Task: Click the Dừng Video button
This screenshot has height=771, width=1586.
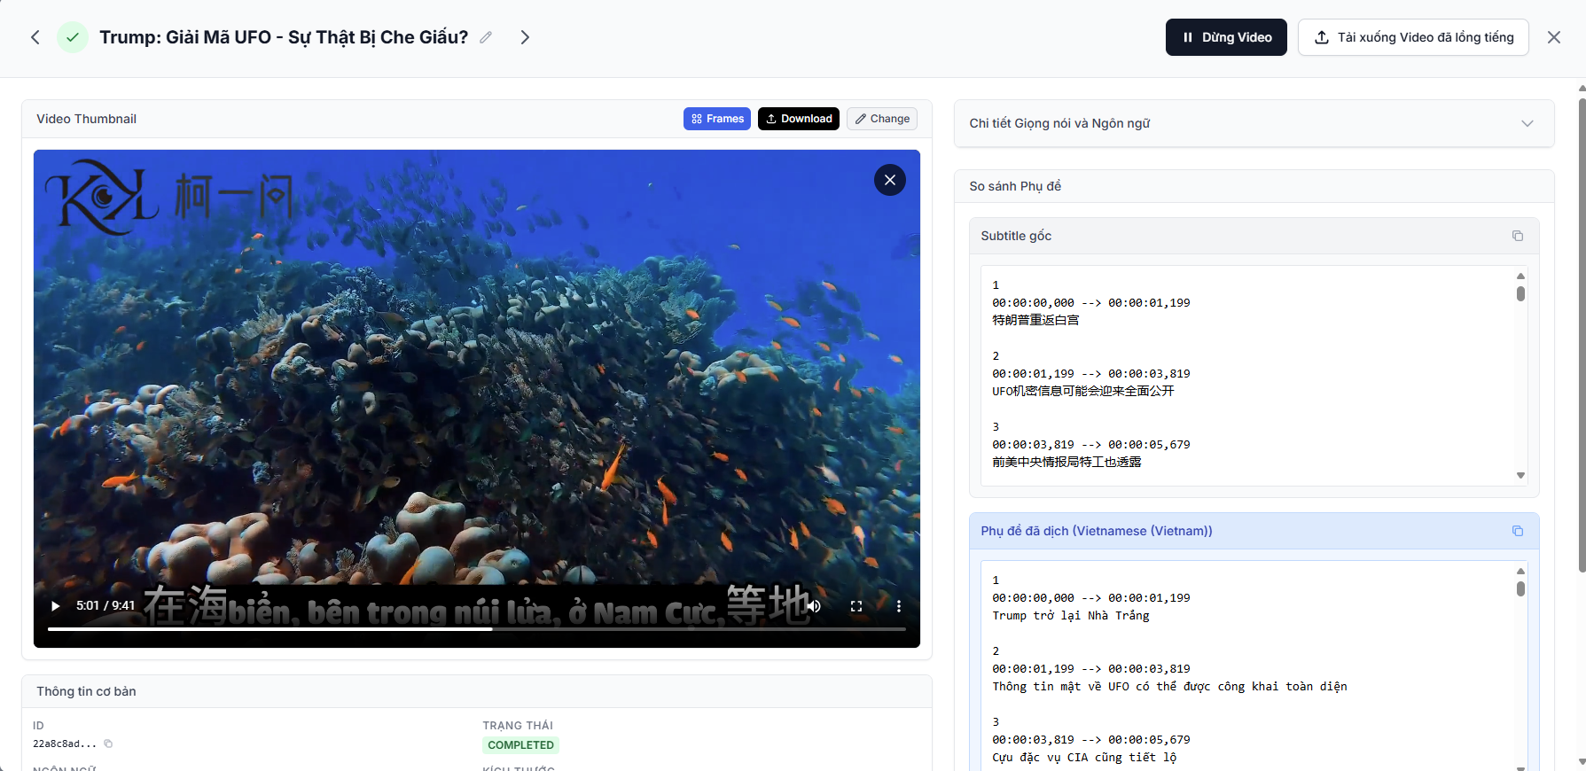Action: pyautogui.click(x=1225, y=37)
